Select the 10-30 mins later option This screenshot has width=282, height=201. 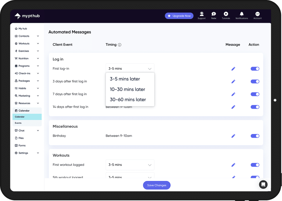coord(127,89)
